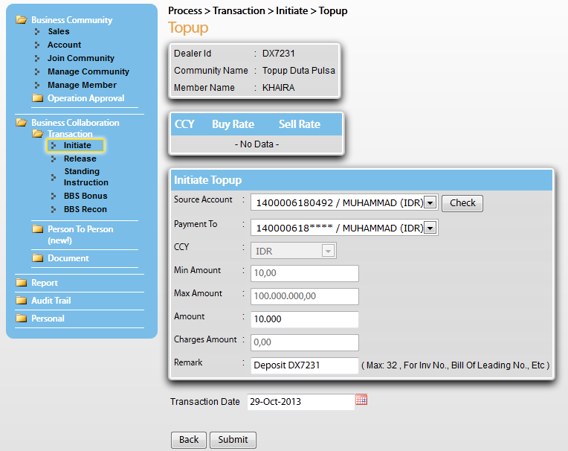Click the Personal folder icon

(22, 319)
